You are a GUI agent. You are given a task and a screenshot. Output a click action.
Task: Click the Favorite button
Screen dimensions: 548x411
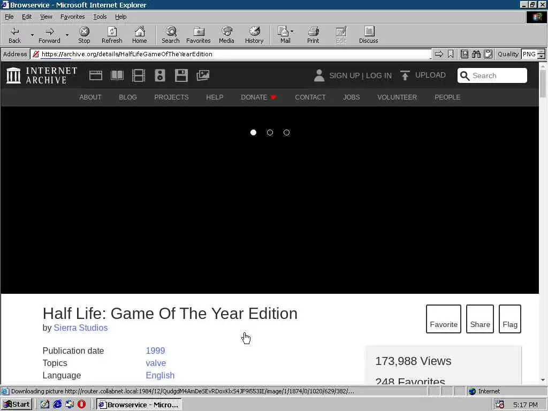pos(444,319)
